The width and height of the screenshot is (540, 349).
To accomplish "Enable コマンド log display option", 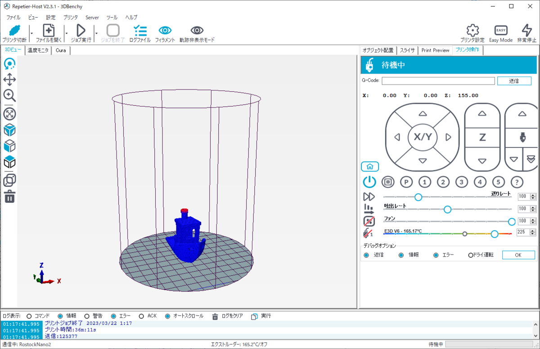I will (38, 316).
